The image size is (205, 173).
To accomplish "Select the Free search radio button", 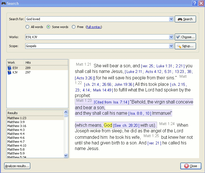I will (x=74, y=27).
